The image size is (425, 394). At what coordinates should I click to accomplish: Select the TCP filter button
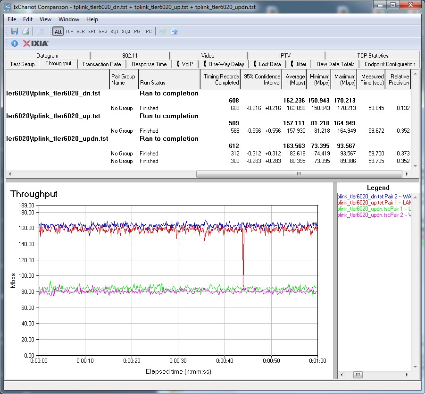coord(69,32)
